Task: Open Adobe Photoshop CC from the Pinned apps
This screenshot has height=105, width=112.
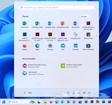Action: pos(25,37)
